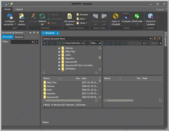Close the Session1 tab
The height and width of the screenshot is (131, 169).
click(57, 33)
